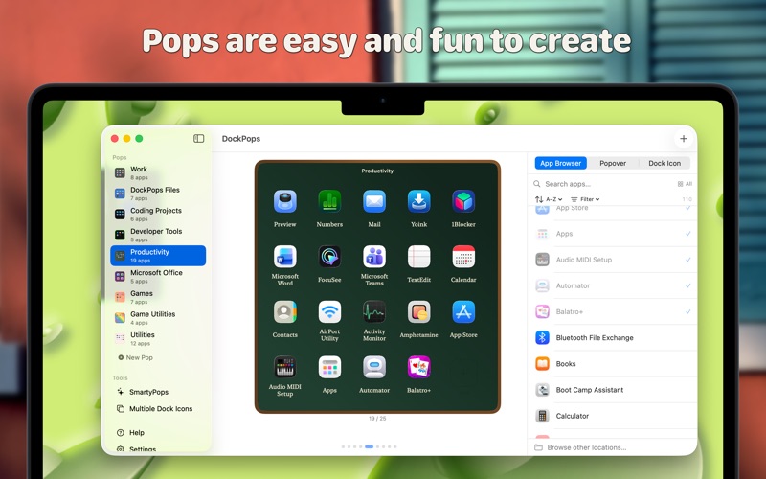Switch to the Popover tab

[613, 163]
